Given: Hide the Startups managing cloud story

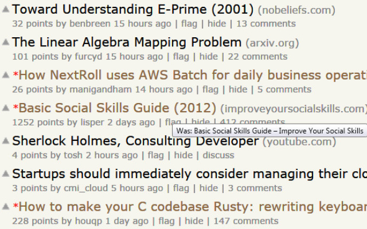Looking at the screenshot, I should [x=208, y=188].
